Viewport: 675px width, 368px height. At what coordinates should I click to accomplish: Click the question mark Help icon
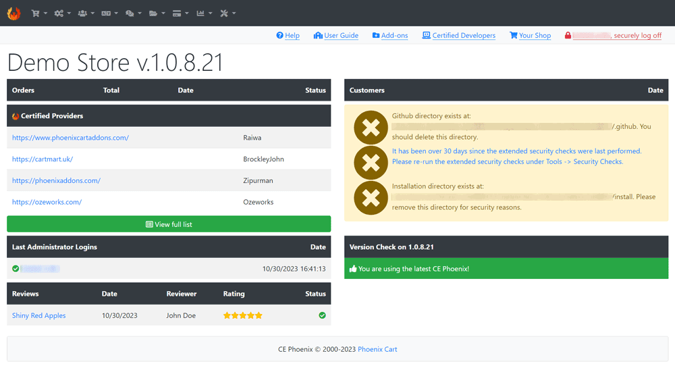pos(280,35)
